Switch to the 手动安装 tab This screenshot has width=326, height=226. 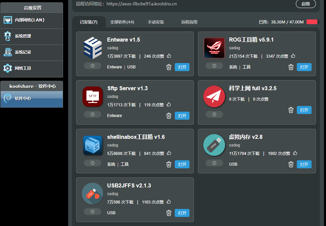(x=156, y=22)
